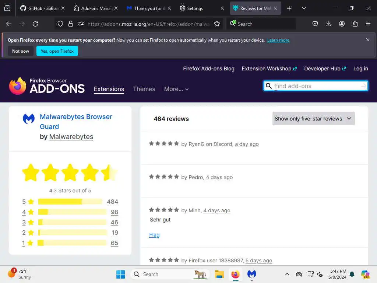Show hidden system tray icons
Viewport: 377px width, 283px height.
point(287,274)
